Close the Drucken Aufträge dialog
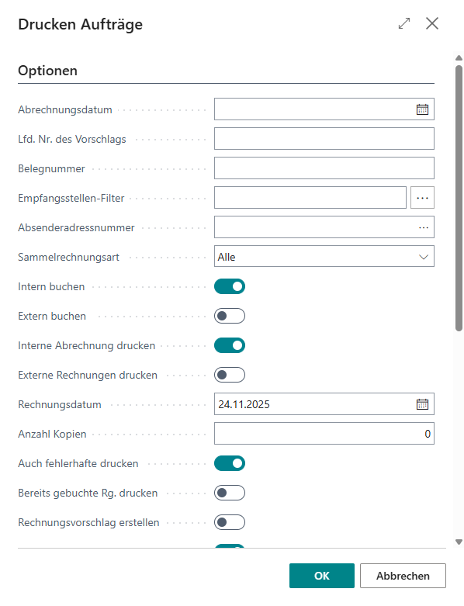This screenshot has height=606, width=464. (432, 23)
